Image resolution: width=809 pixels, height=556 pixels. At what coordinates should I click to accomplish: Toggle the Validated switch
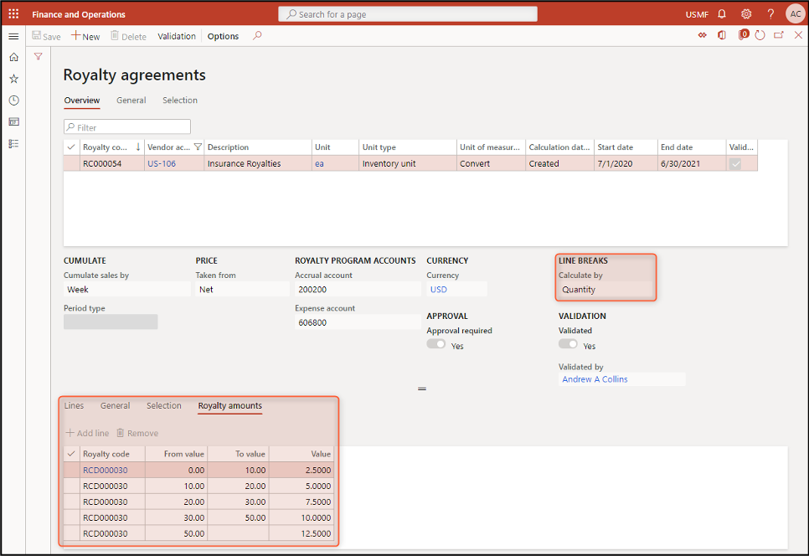pos(568,344)
